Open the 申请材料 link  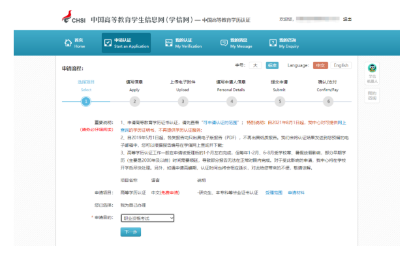[x=296, y=193]
